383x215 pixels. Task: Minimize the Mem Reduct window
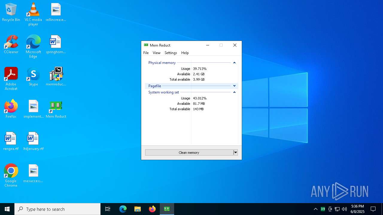(x=208, y=45)
